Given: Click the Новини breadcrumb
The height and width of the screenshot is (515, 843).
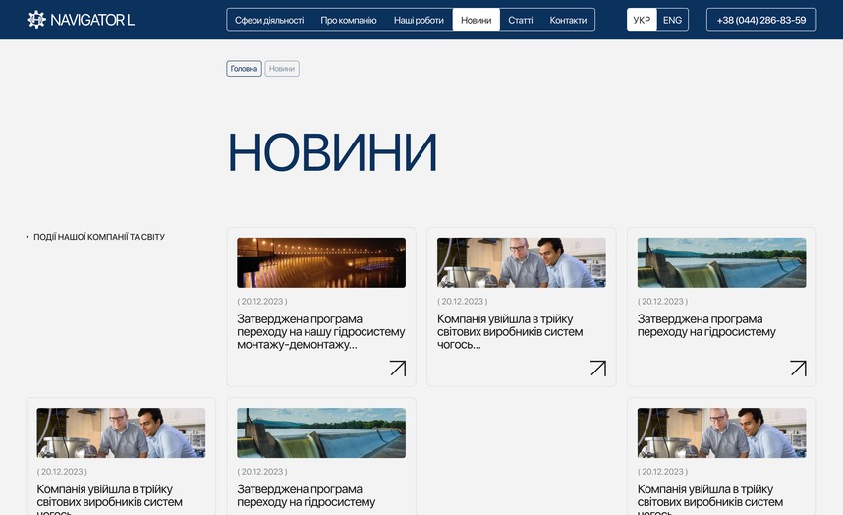Looking at the screenshot, I should click(282, 68).
